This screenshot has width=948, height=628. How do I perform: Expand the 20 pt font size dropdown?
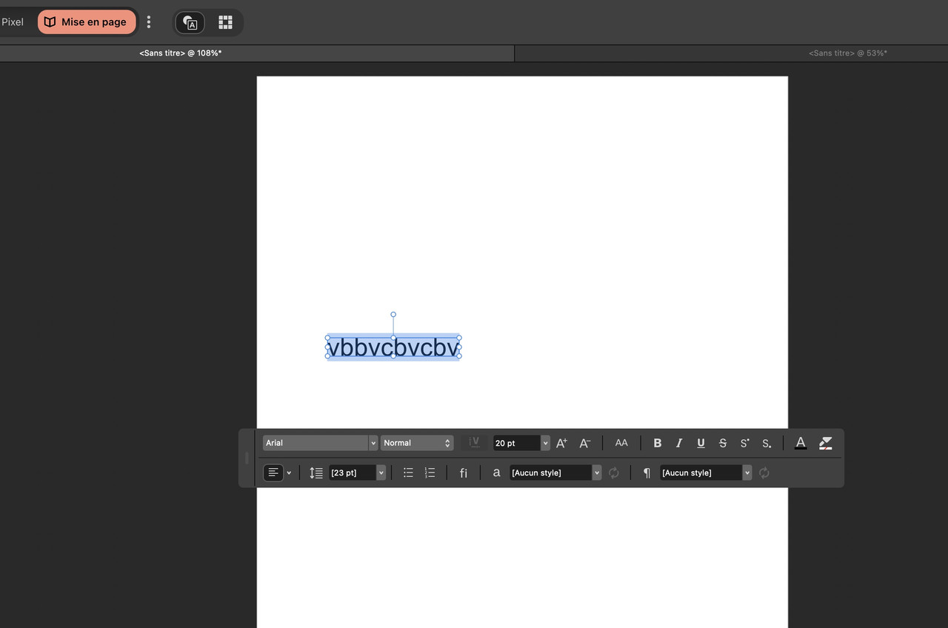tap(546, 443)
